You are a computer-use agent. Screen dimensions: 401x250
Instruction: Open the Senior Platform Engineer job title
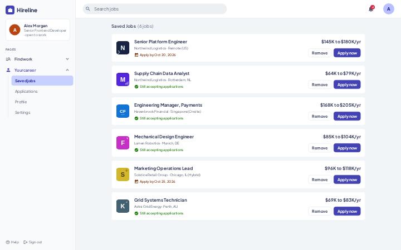(160, 42)
